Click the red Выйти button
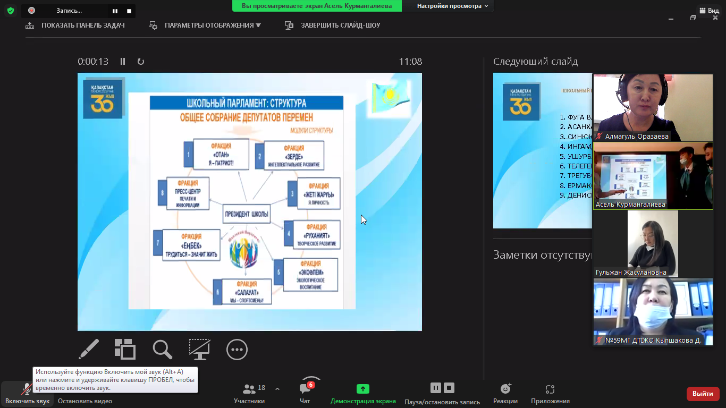The height and width of the screenshot is (408, 726). click(x=703, y=394)
